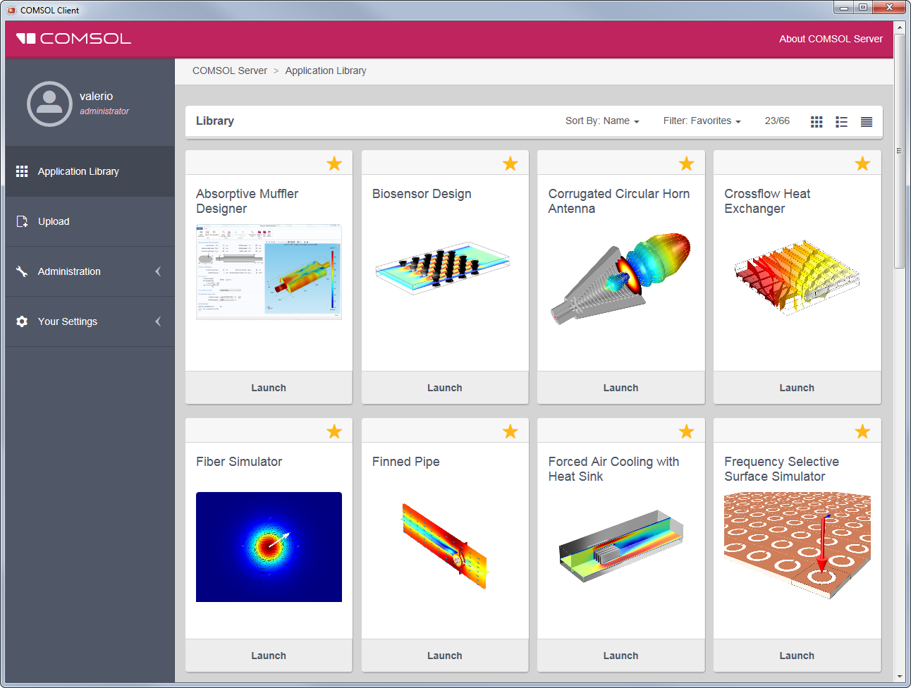Image resolution: width=911 pixels, height=688 pixels.
Task: Open About COMSOL Server link
Action: tap(831, 39)
